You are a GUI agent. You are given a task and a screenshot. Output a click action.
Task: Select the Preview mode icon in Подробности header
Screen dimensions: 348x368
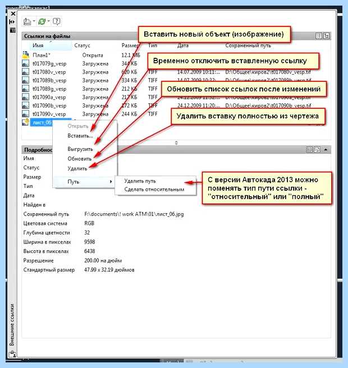click(317, 149)
